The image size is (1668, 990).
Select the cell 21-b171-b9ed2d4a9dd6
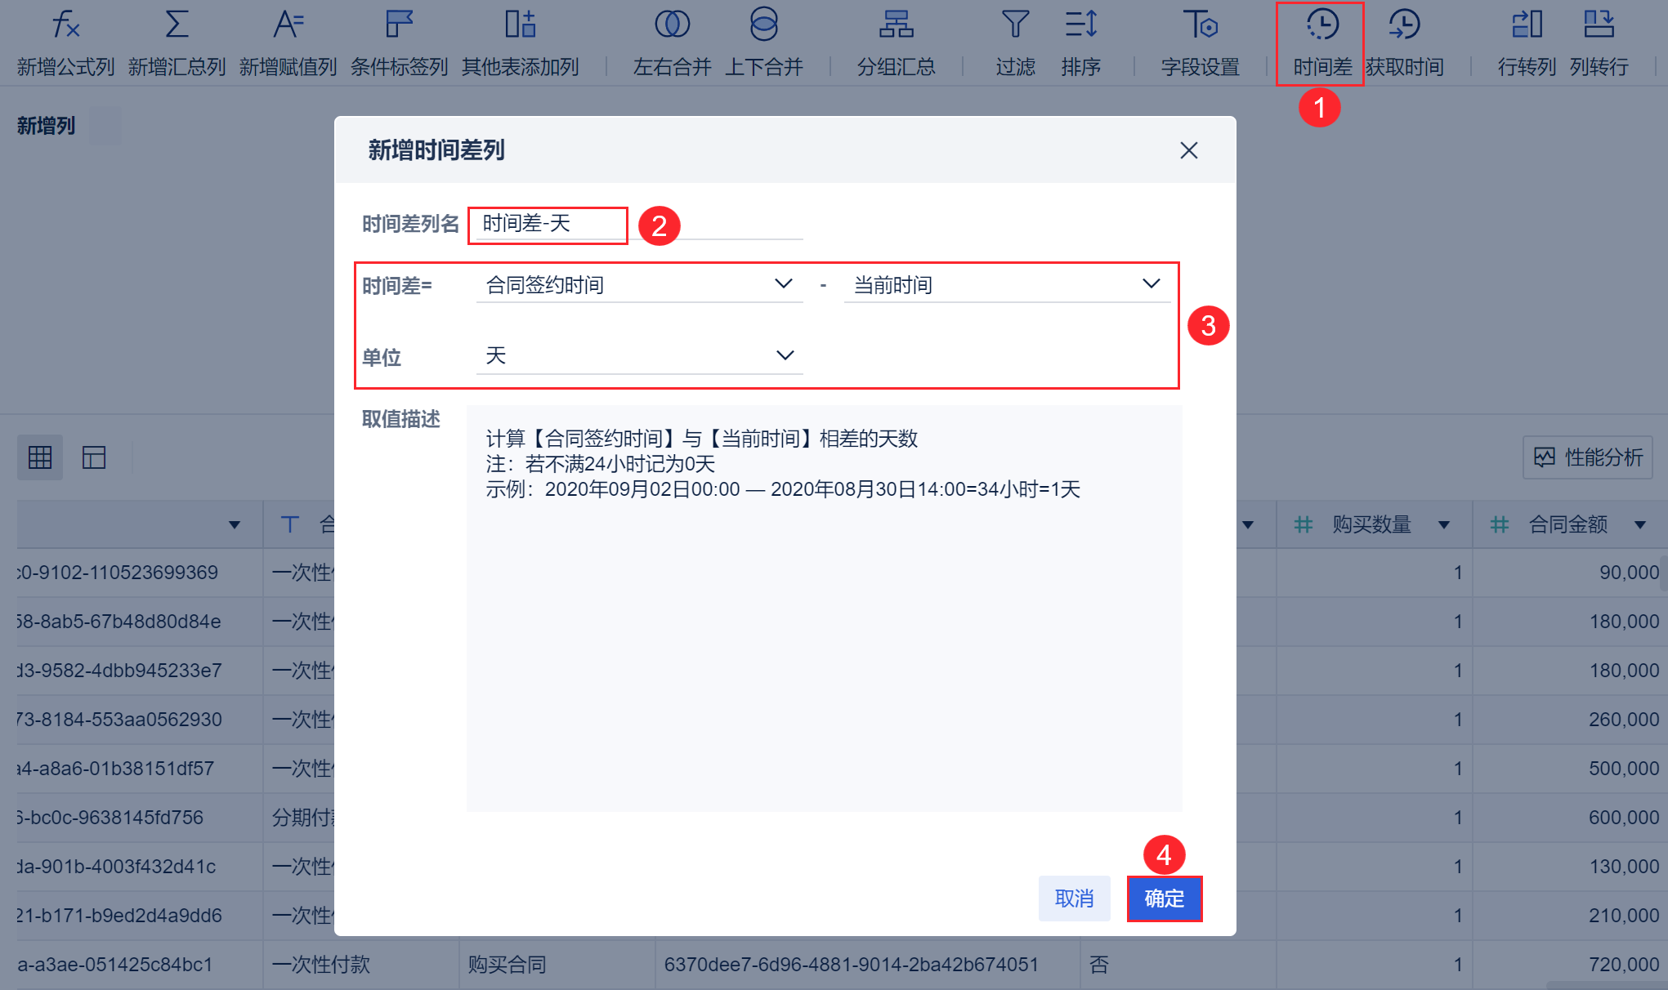(140, 916)
